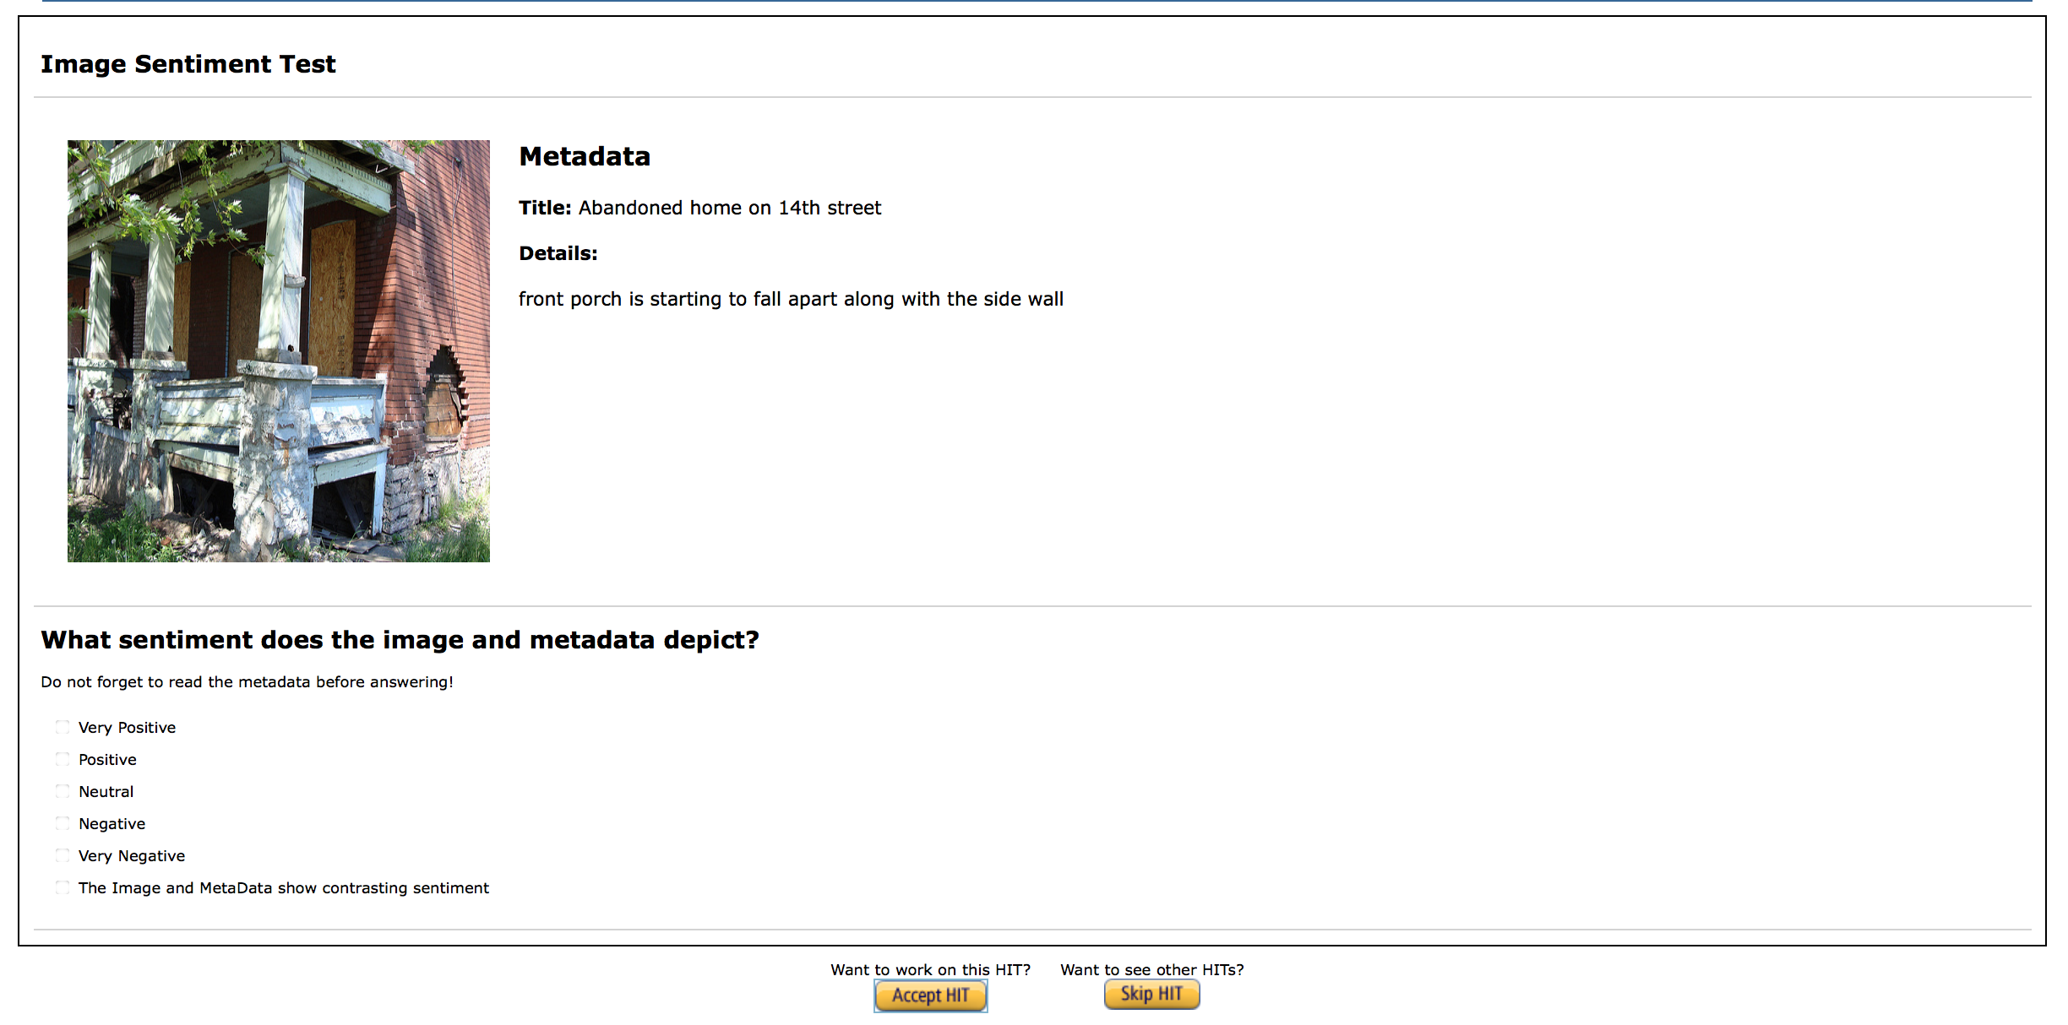Select the Very Positive radio button
2068x1025 pixels.
click(x=63, y=727)
